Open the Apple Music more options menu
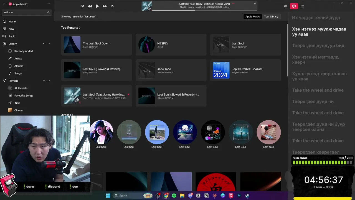Image resolution: width=355 pixels, height=200 pixels. click(x=49, y=4)
